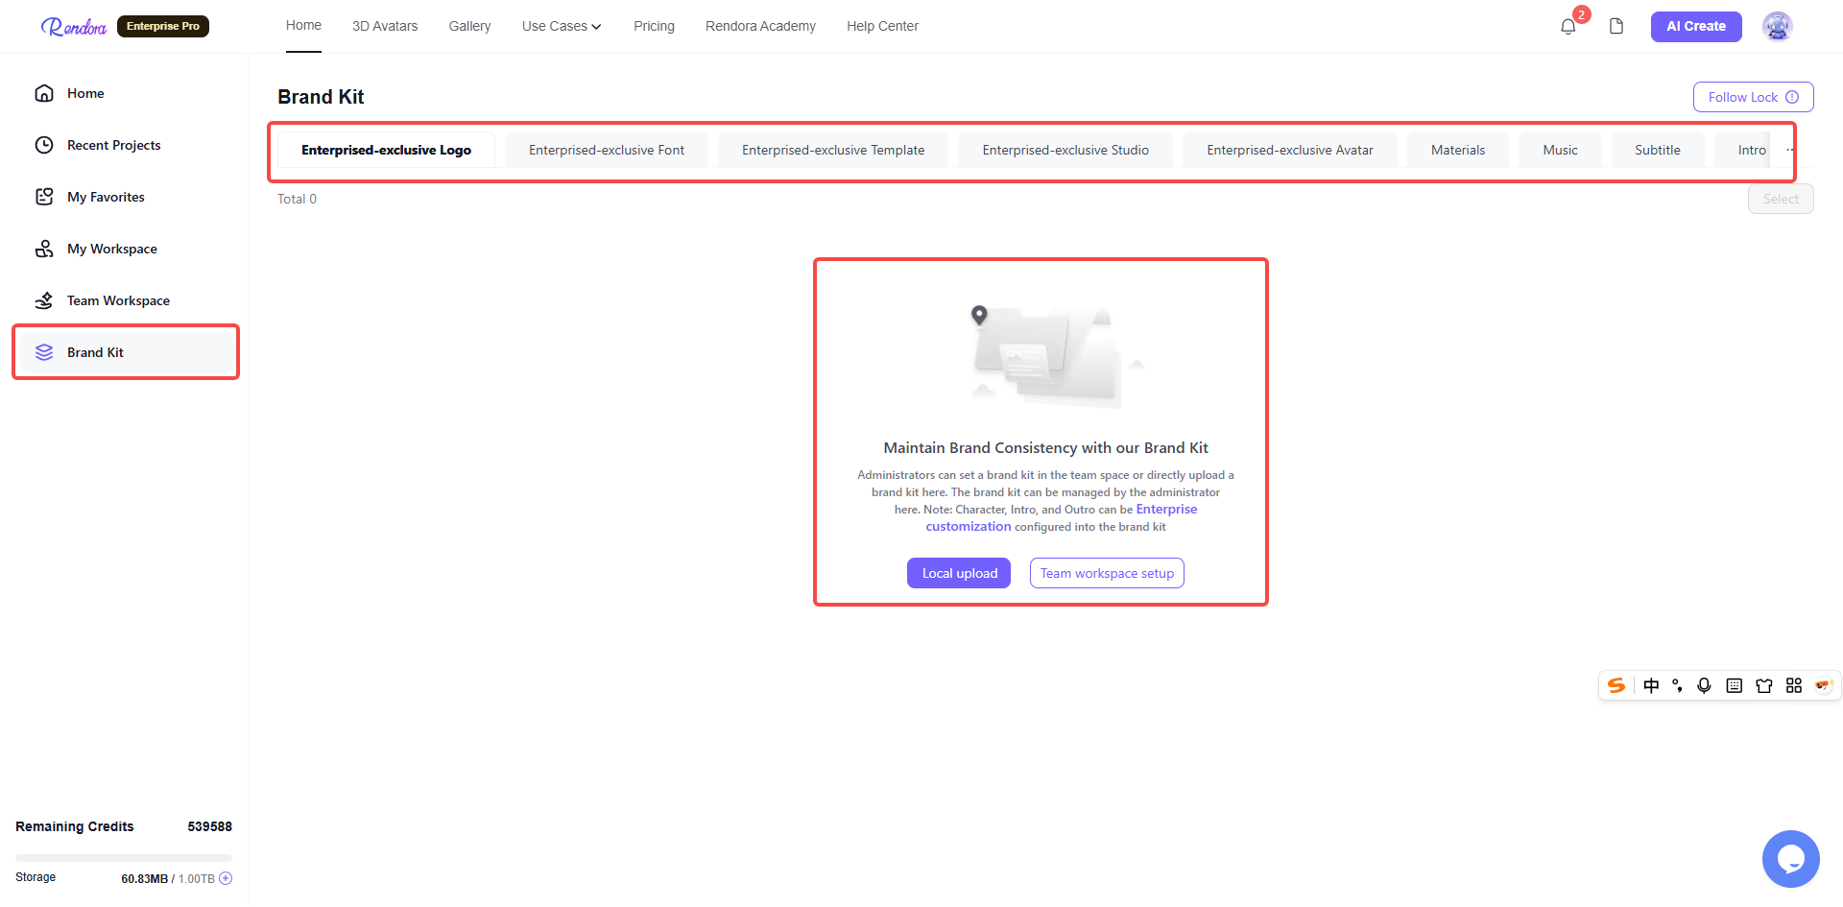Click the Team Workspace icon
Screen dimensions: 1843x907
pyautogui.click(x=44, y=300)
